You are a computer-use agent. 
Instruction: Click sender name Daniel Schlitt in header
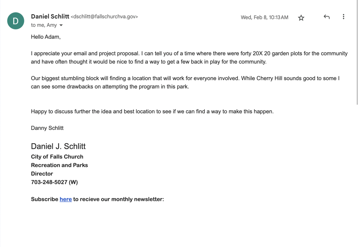click(x=50, y=17)
